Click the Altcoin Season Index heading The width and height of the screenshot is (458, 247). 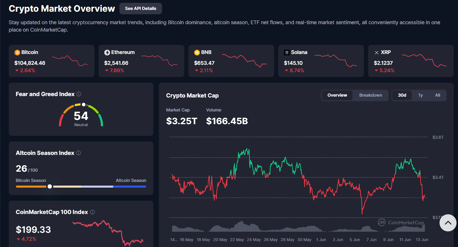[x=45, y=153]
